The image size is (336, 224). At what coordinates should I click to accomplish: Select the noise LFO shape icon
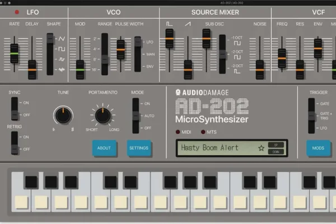click(62, 69)
